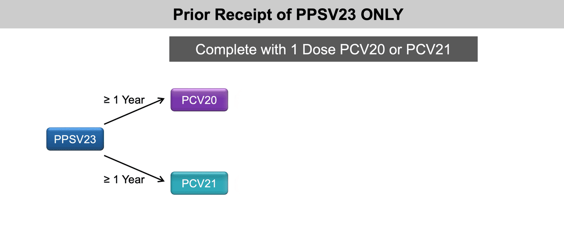
Task: Click the blue PPSV23 box
Action: [75, 139]
